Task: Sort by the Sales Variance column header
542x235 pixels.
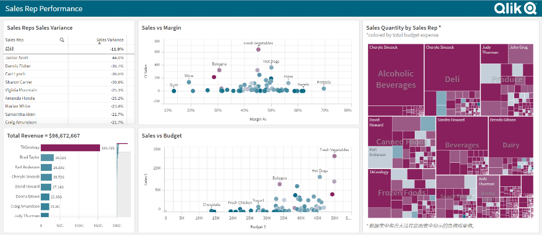Action: click(x=110, y=39)
